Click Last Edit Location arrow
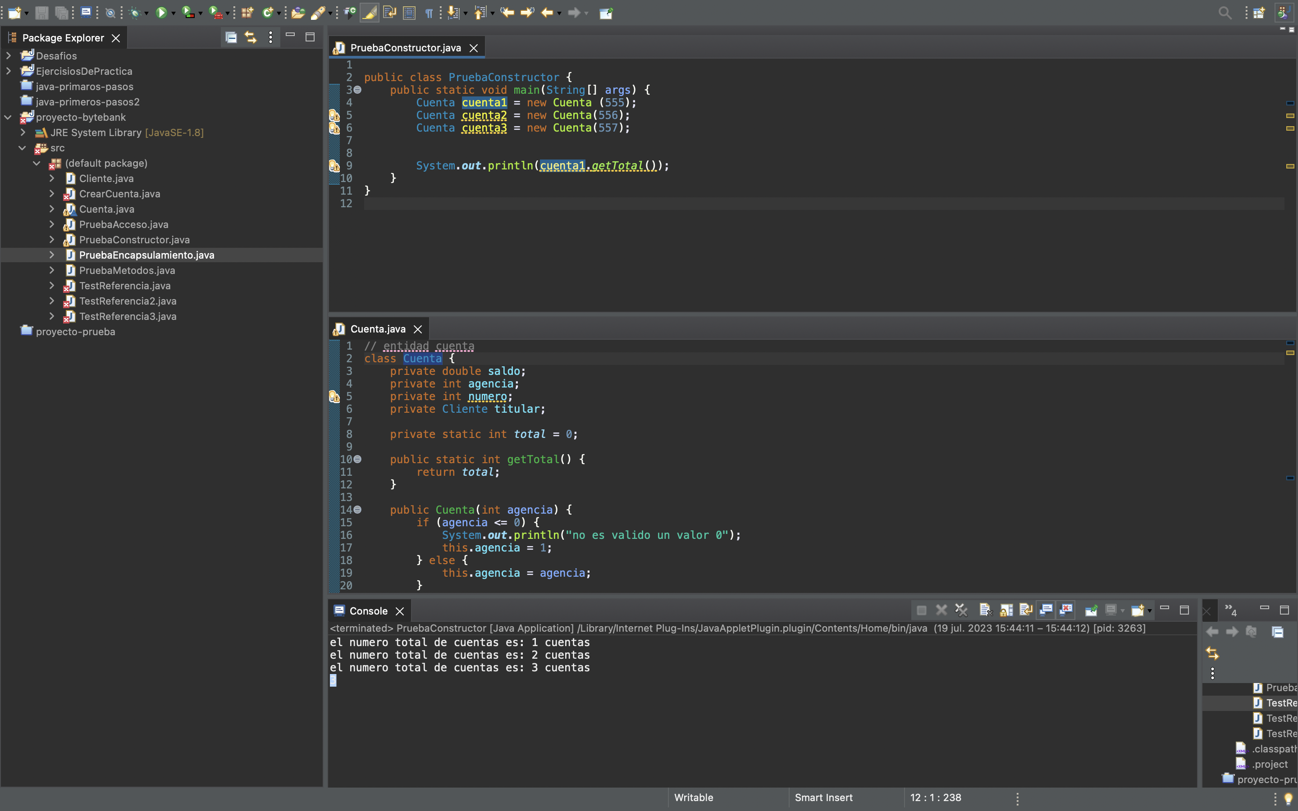1298x811 pixels. (x=507, y=13)
